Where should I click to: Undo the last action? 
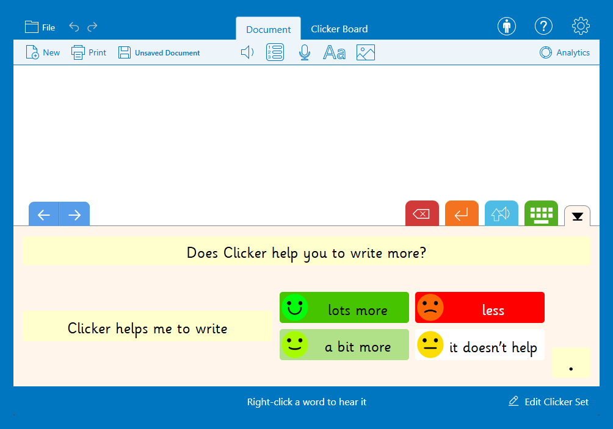pos(74,27)
